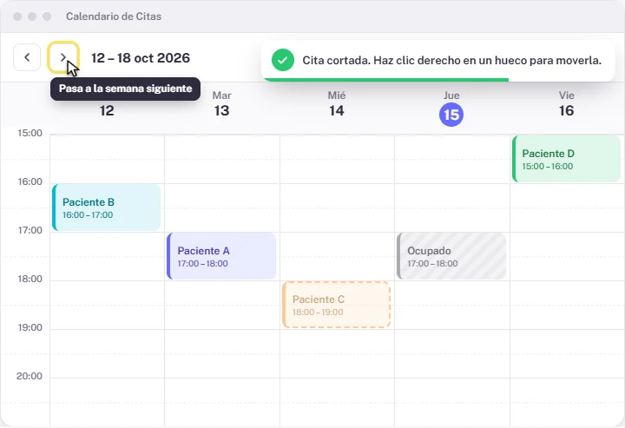Select Paciente B appointment on Monday
This screenshot has height=428, width=625.
(107, 207)
